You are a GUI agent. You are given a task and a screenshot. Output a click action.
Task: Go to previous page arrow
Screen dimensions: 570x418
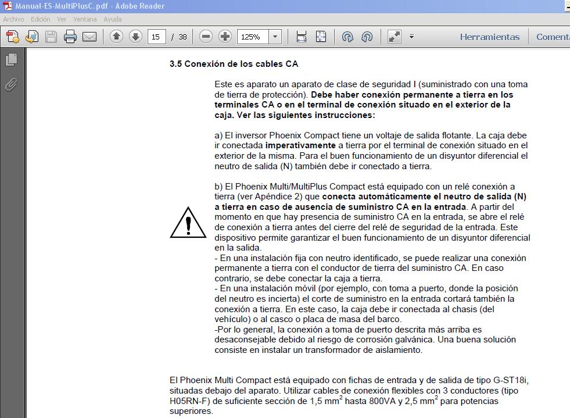coord(116,37)
